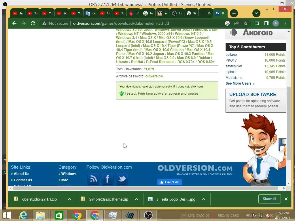Open the media controls icon
Image resolution: width=295 pixels, height=221 pixels.
point(257,23)
